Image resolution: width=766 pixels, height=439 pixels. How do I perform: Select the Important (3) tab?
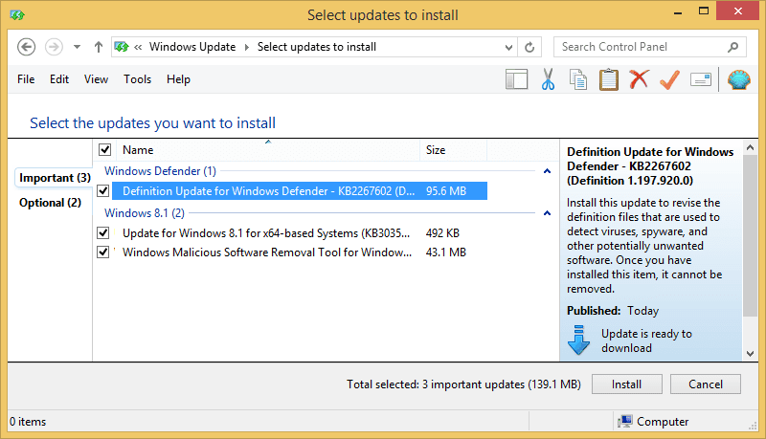click(55, 178)
